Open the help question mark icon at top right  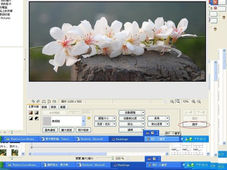tap(216, 8)
